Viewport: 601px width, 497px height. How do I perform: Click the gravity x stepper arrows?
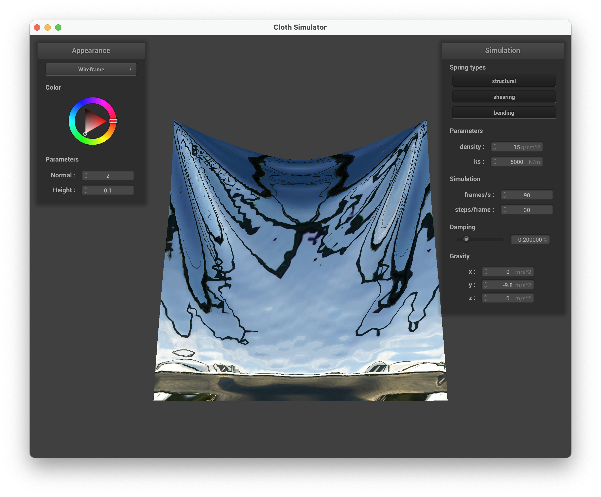pos(486,272)
